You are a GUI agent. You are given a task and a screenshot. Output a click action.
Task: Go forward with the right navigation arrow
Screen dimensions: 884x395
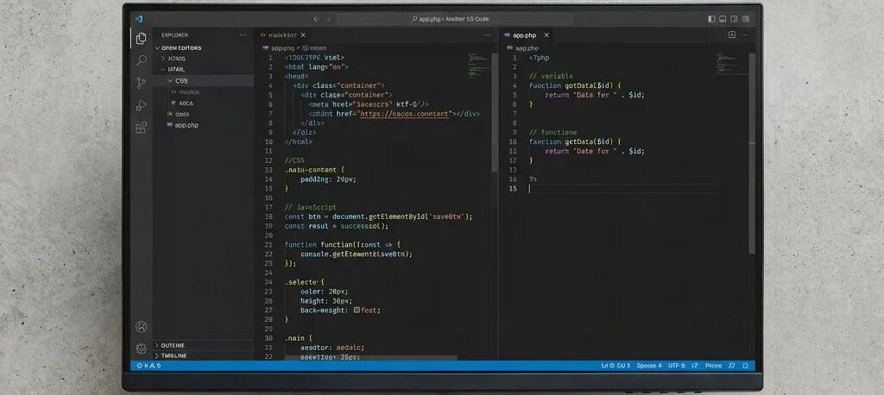pyautogui.click(x=329, y=19)
